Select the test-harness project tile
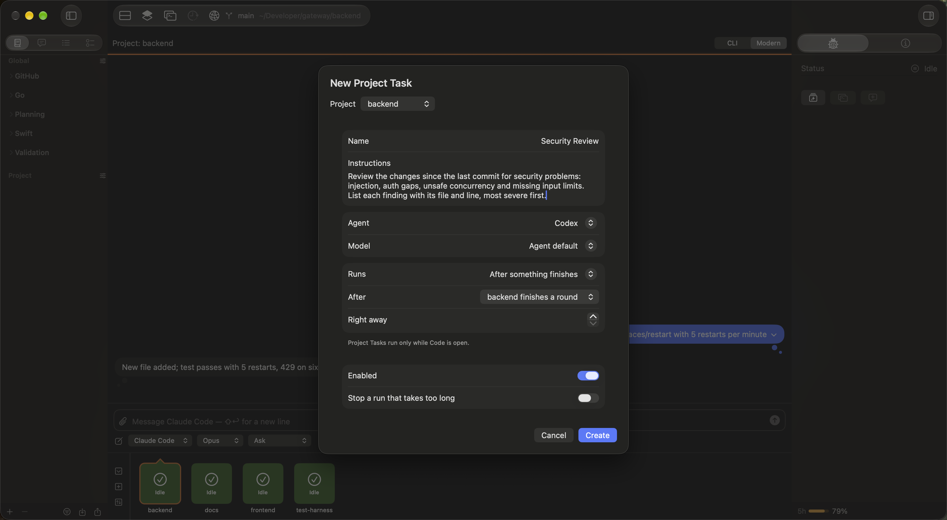The height and width of the screenshot is (520, 947). (x=314, y=483)
